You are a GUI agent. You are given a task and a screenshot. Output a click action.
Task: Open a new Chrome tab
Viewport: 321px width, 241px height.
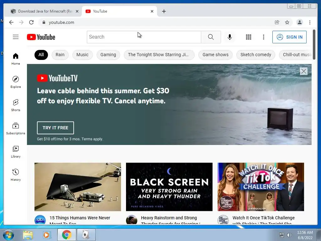click(164, 11)
